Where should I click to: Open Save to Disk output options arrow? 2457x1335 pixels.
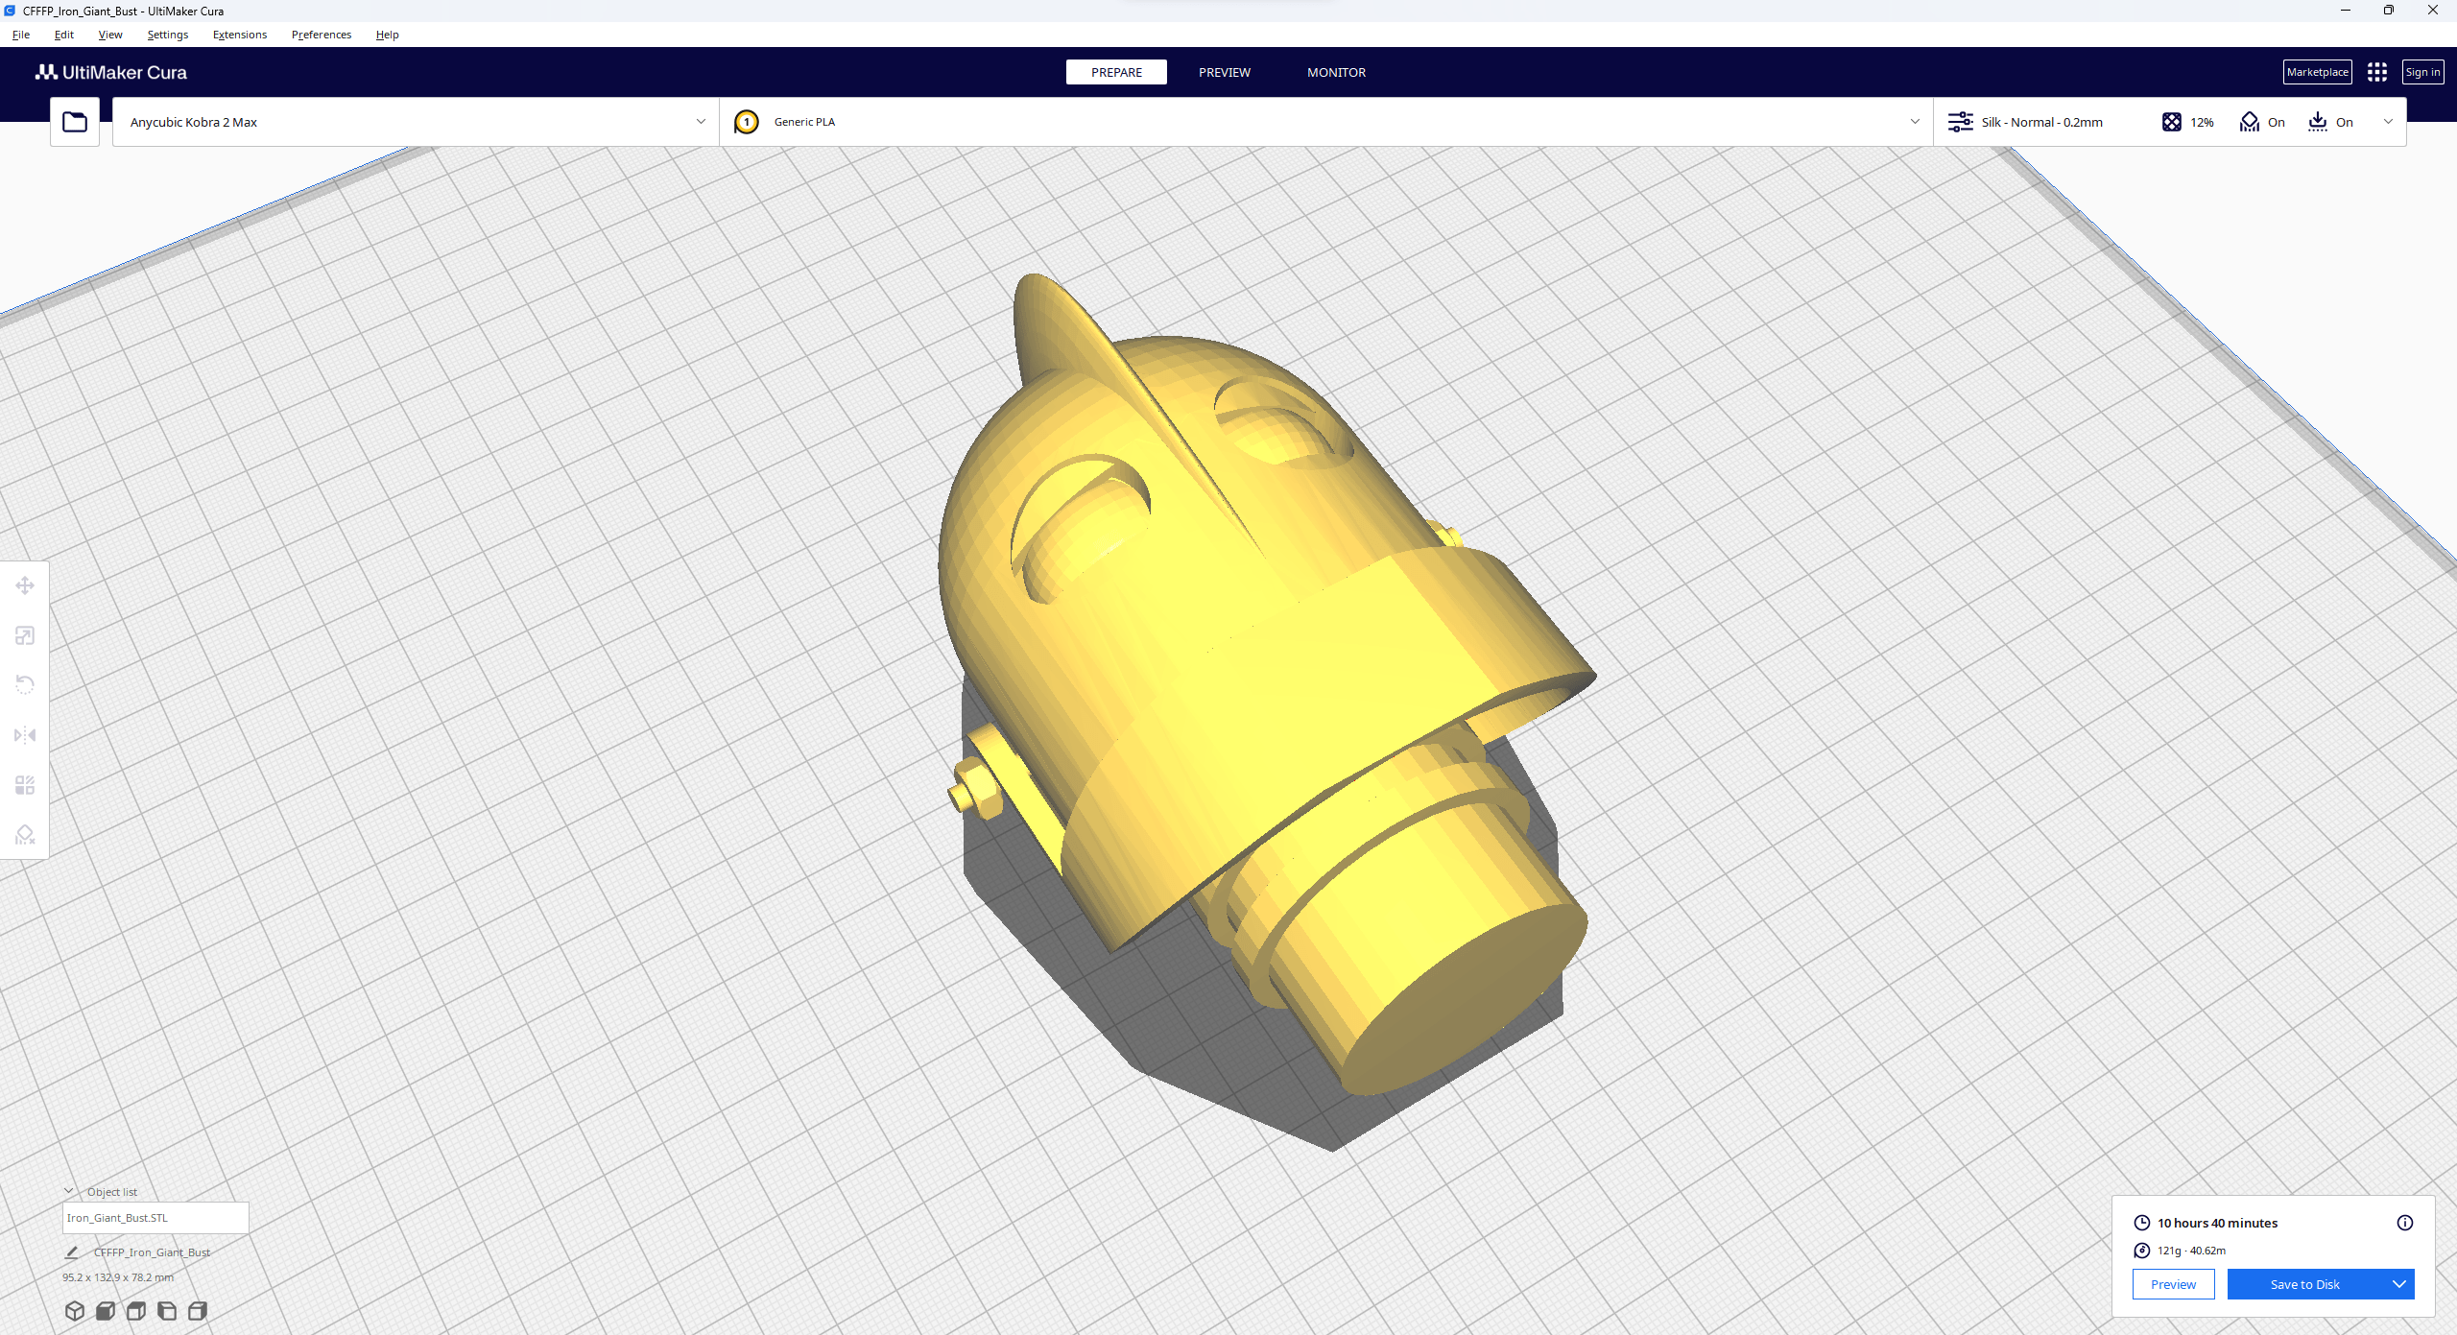[x=2398, y=1284]
